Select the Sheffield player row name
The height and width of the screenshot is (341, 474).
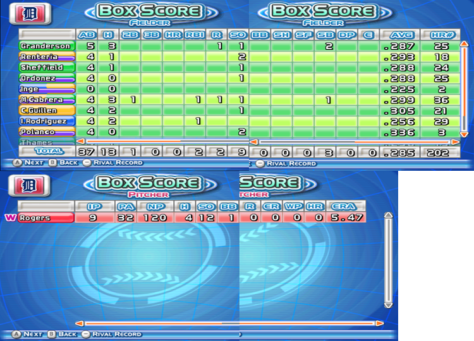point(47,67)
